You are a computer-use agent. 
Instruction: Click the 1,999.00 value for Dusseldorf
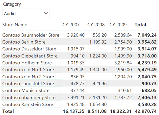(123, 49)
